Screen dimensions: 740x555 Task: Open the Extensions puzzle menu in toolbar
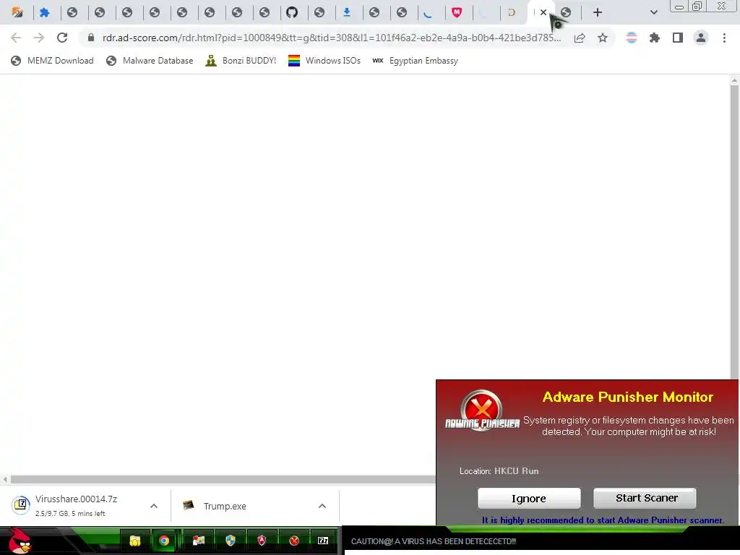coord(655,38)
